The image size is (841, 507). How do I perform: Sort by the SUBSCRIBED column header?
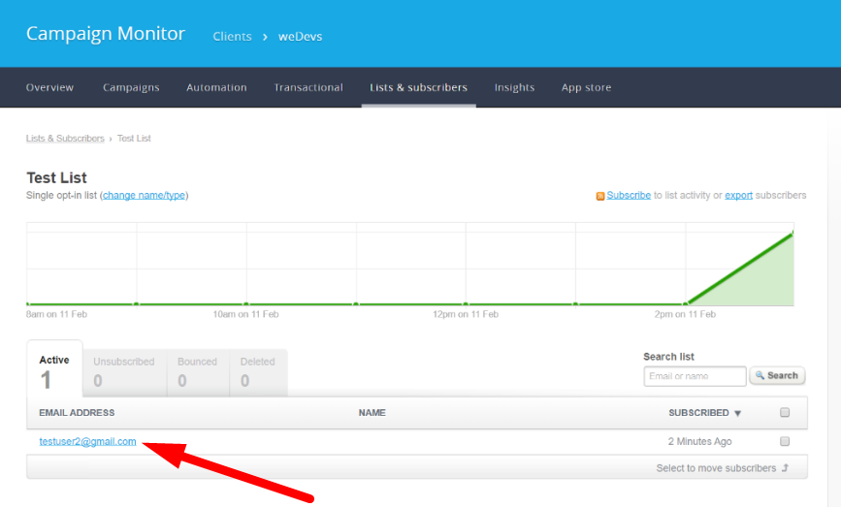point(704,413)
